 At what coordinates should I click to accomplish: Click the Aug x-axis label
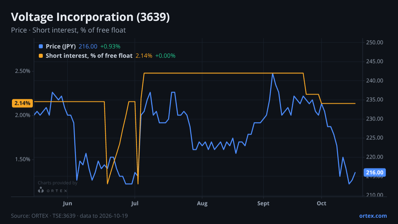coord(202,203)
